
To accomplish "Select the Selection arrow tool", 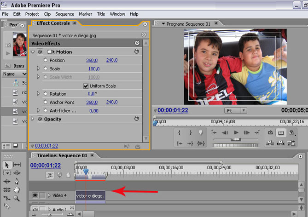I will point(7,165).
